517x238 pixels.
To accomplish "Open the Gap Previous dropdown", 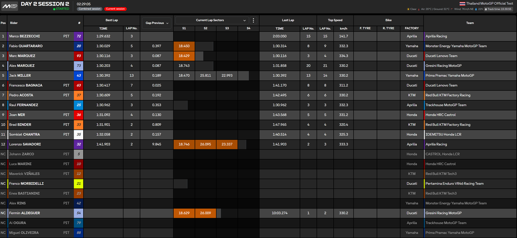I will pos(156,23).
